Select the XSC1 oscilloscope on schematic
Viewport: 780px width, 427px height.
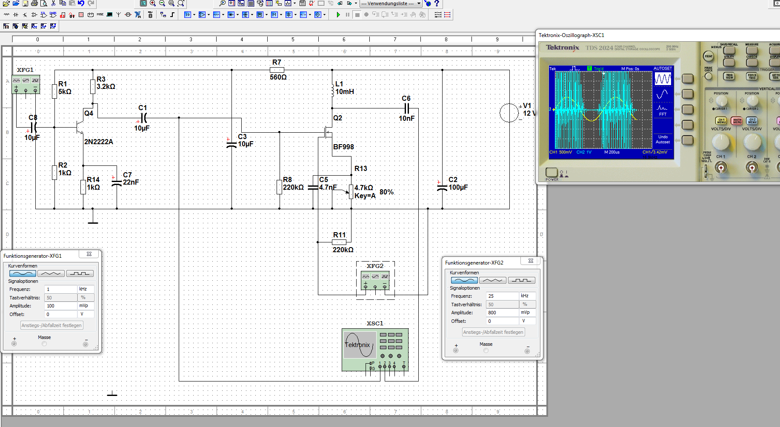(375, 350)
